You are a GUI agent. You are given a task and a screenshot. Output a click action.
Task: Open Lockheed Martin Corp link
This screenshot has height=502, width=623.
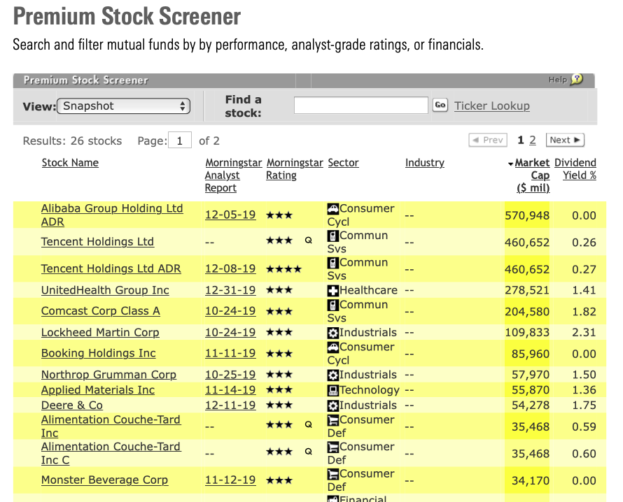(100, 333)
